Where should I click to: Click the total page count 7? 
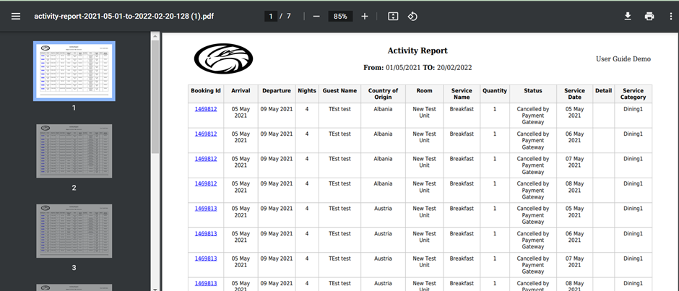(288, 17)
